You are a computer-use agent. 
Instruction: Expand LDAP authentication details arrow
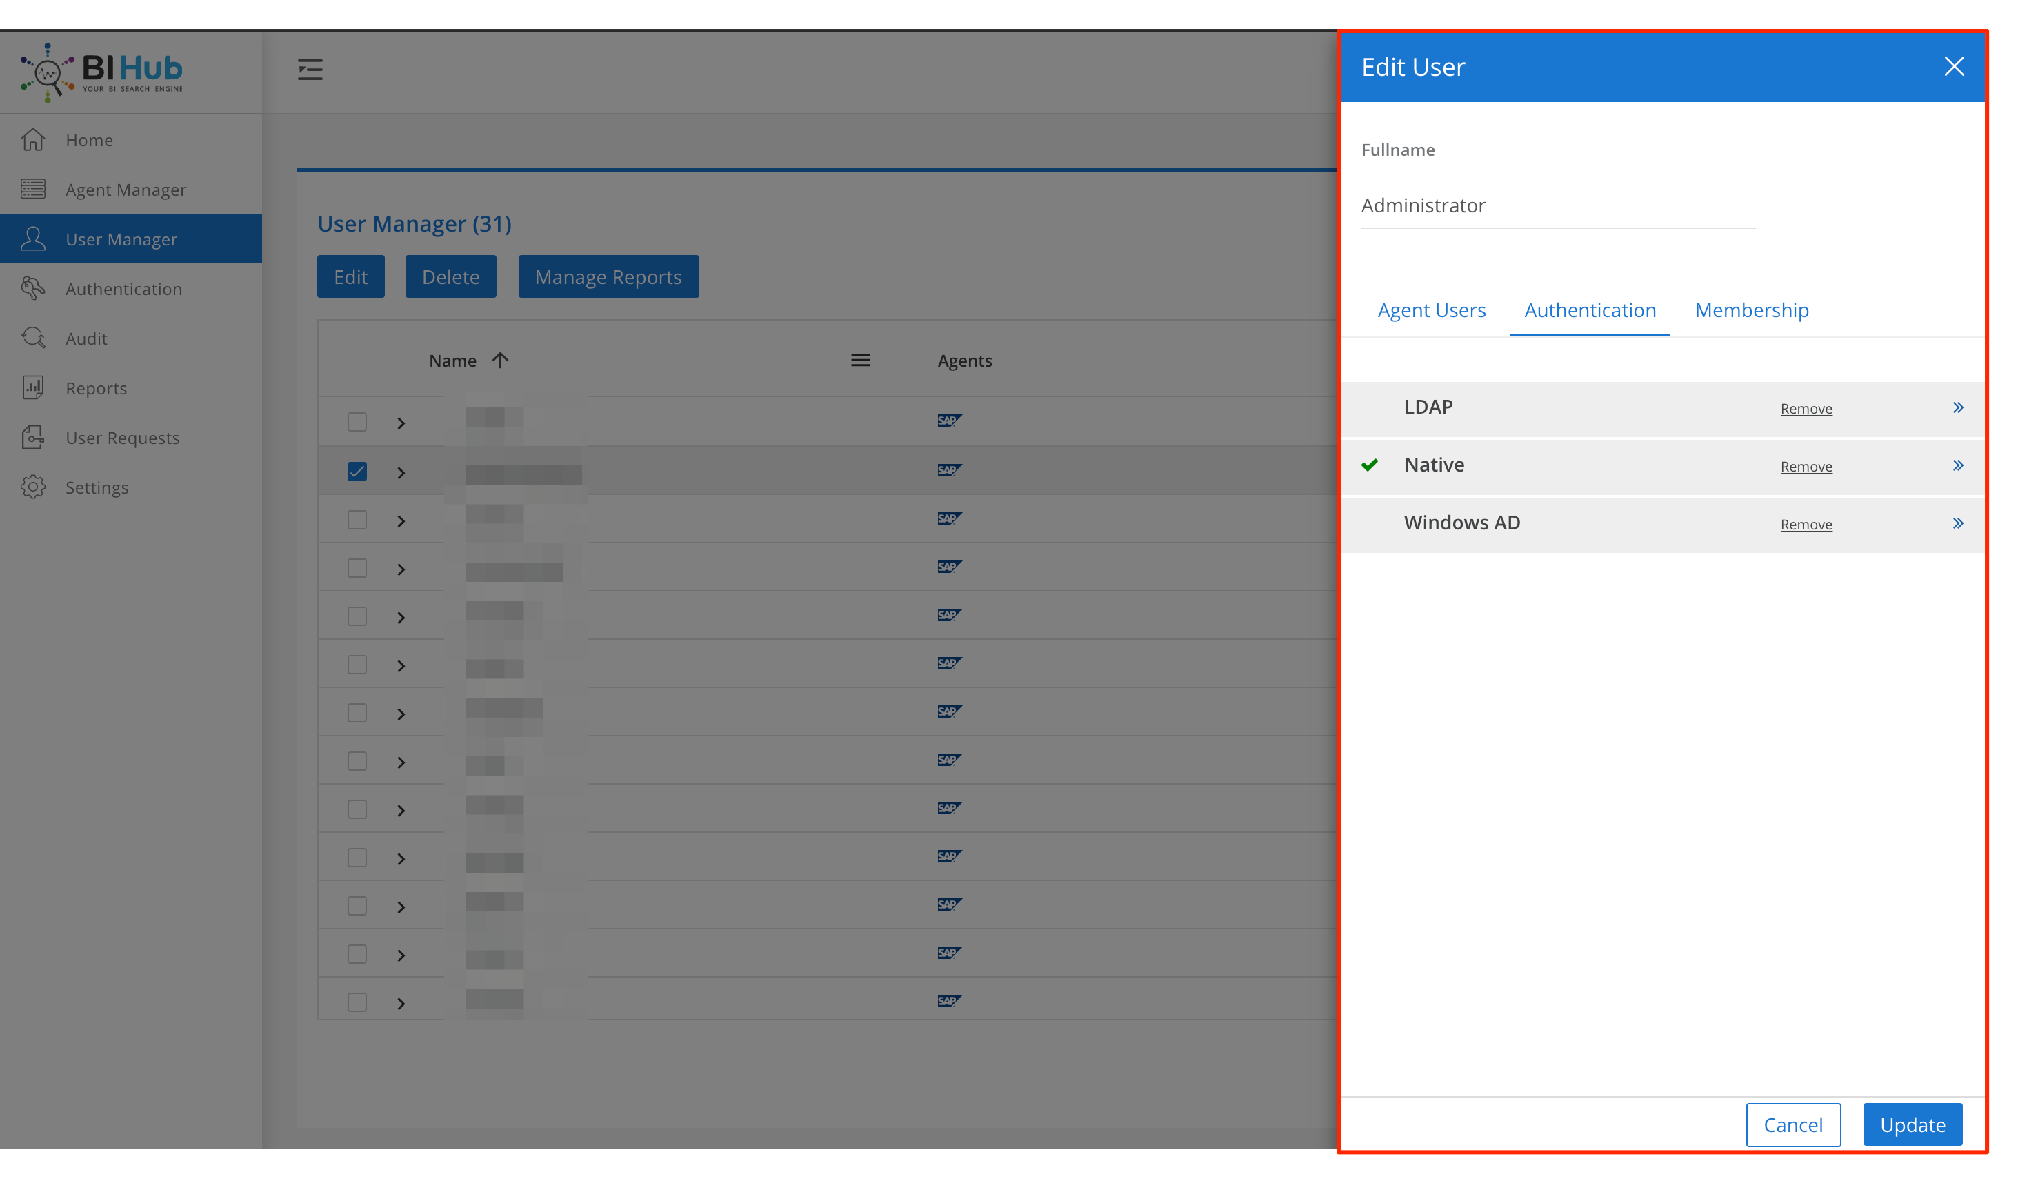[1957, 407]
